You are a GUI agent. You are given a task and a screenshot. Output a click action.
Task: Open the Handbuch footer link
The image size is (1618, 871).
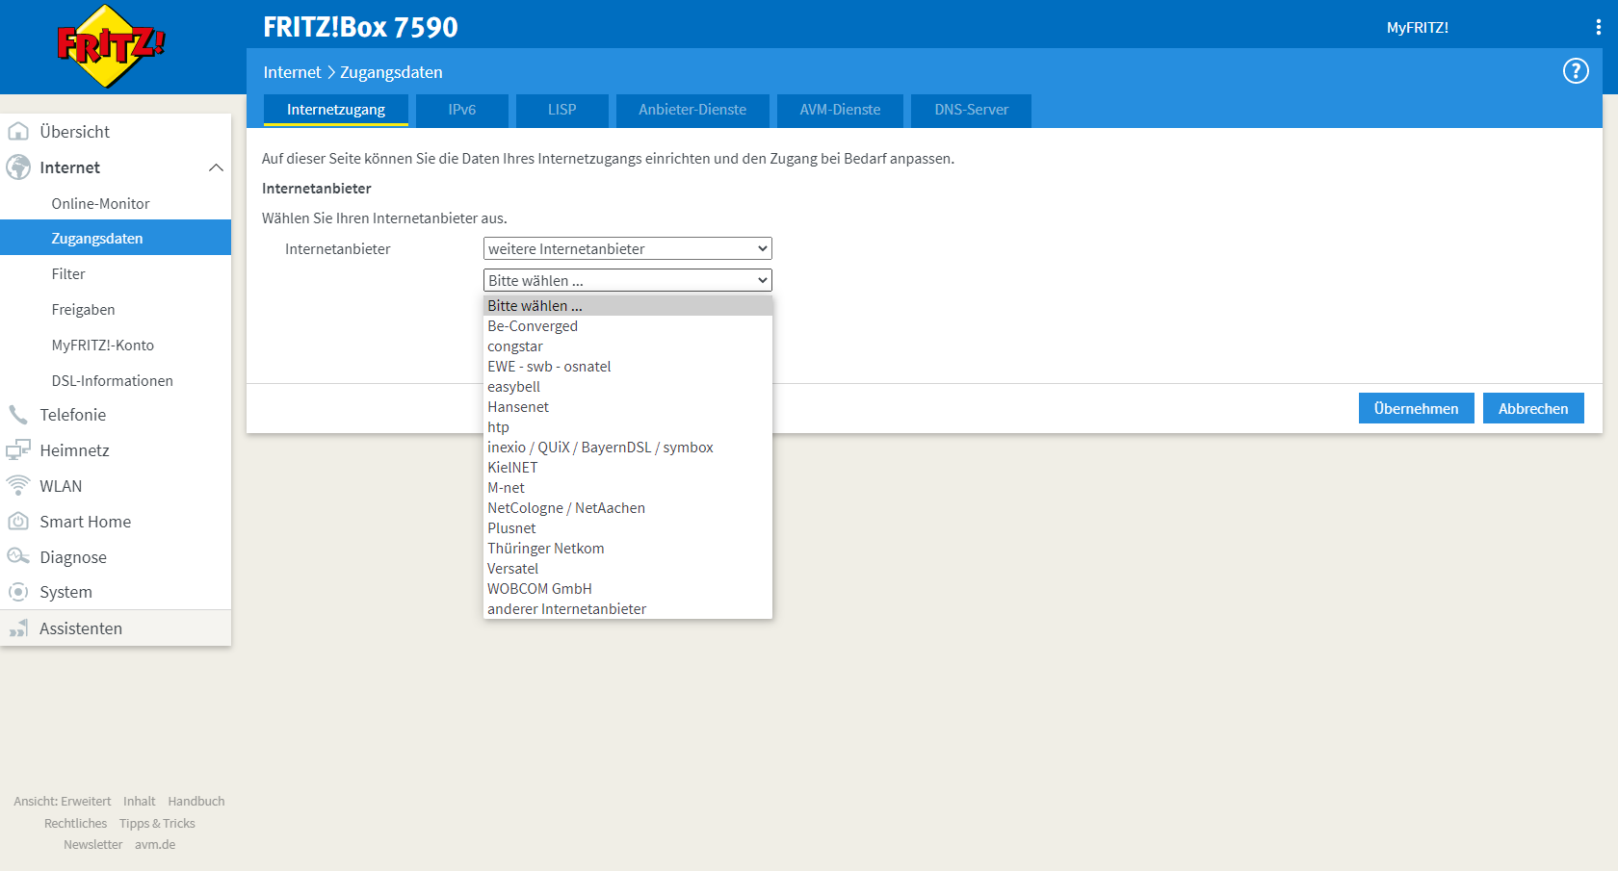(x=196, y=801)
